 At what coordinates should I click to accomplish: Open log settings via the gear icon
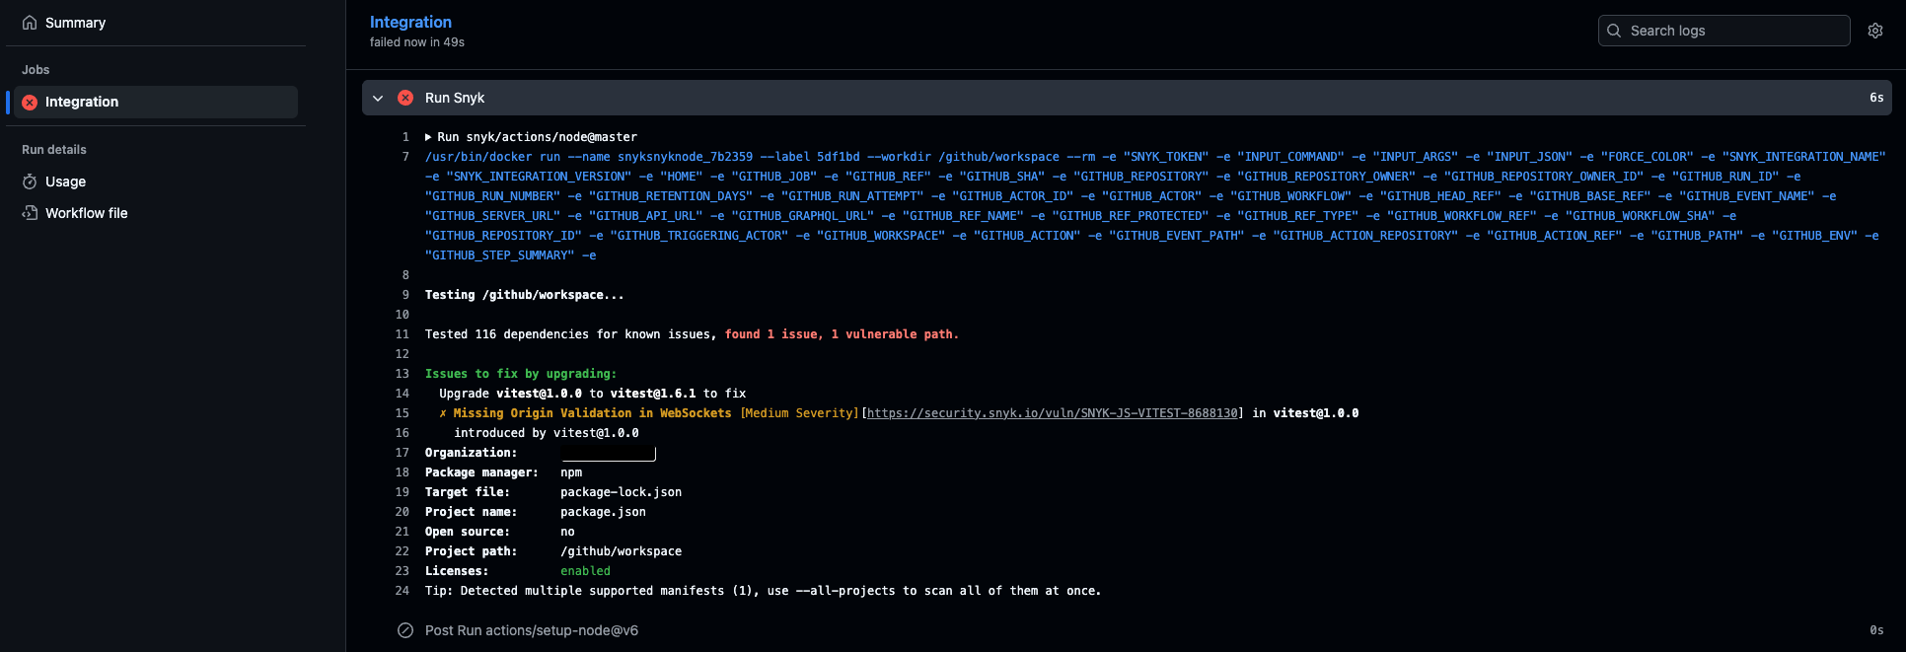[1875, 31]
